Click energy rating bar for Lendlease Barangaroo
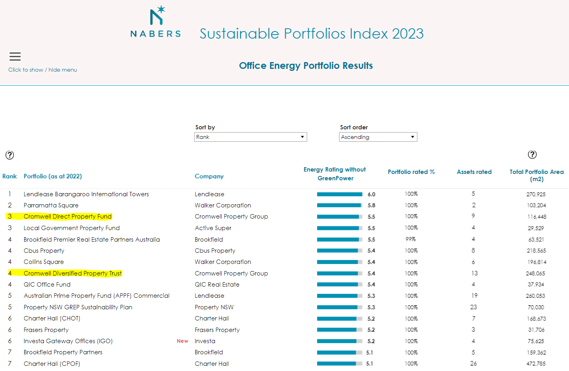Screen dimensions: 569x371 tap(340, 194)
